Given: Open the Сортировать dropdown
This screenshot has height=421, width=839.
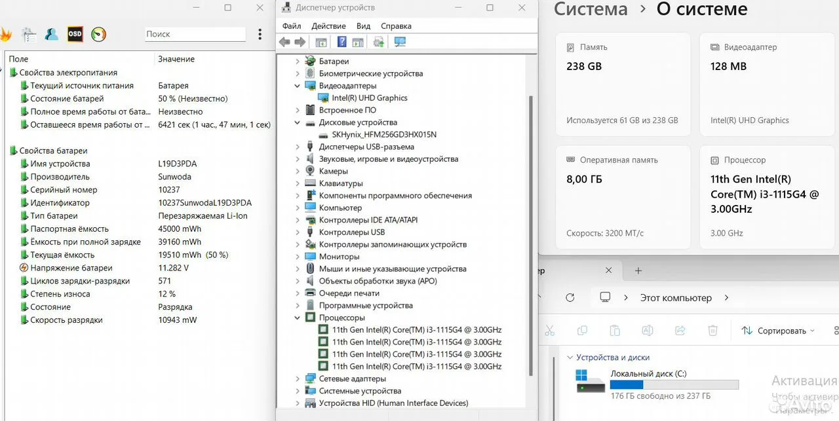Looking at the screenshot, I should click(778, 331).
